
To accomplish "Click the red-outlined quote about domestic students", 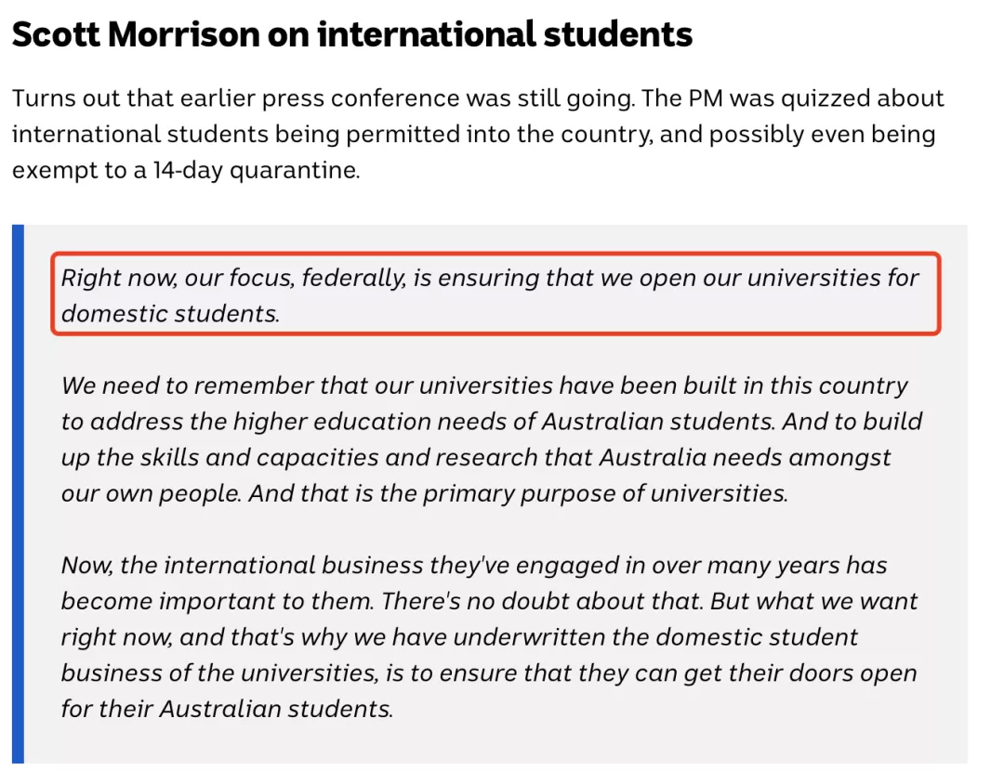I will point(495,294).
